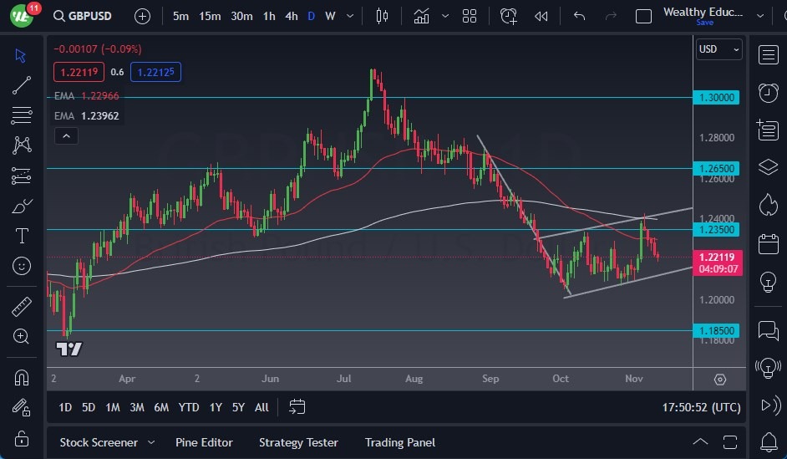Open the USD currency dropdown
Screen dimensions: 787x459
tap(718, 49)
